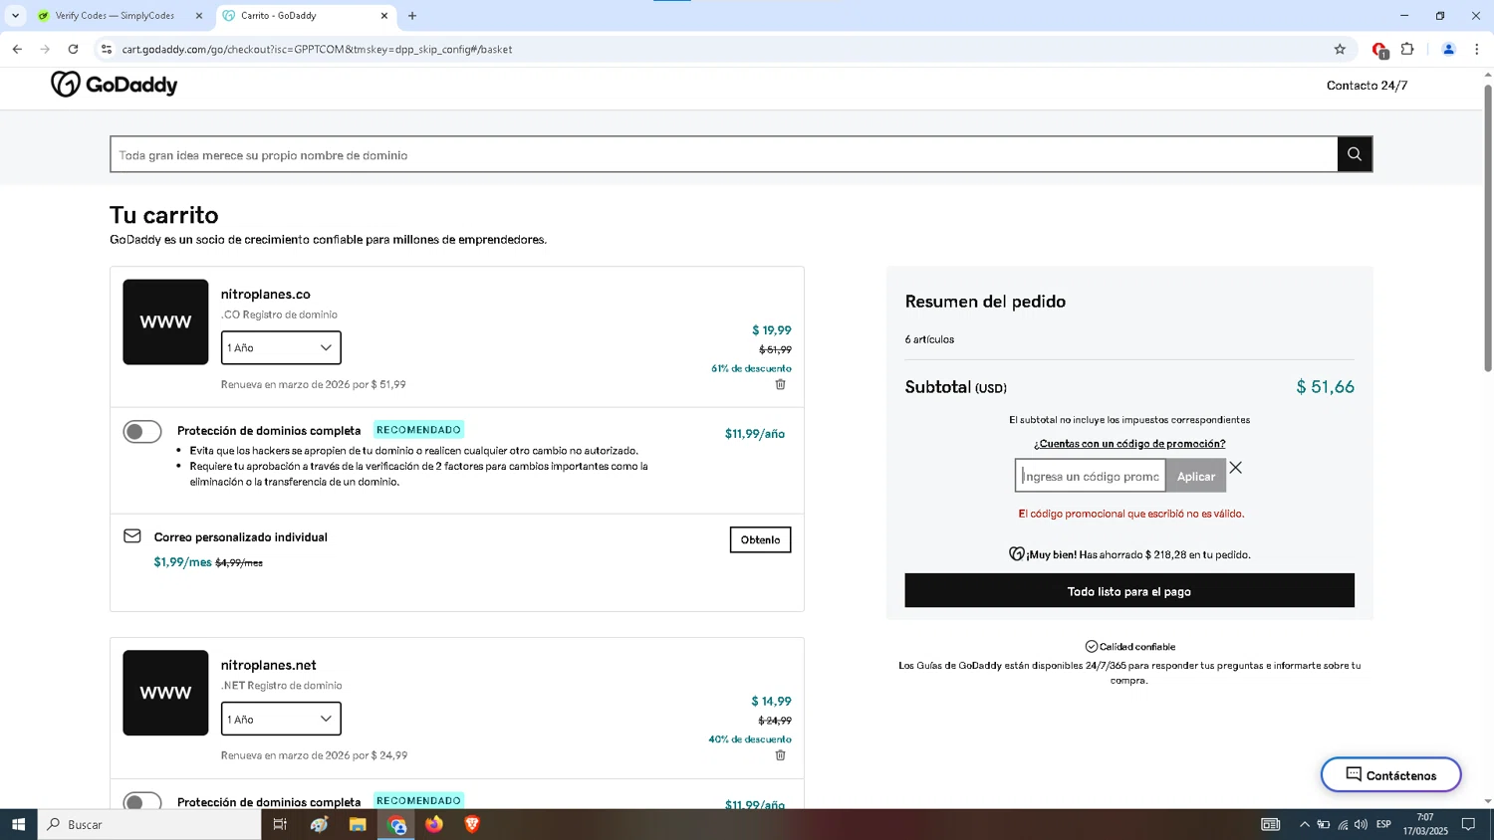Open a new browser tab

pyautogui.click(x=412, y=16)
